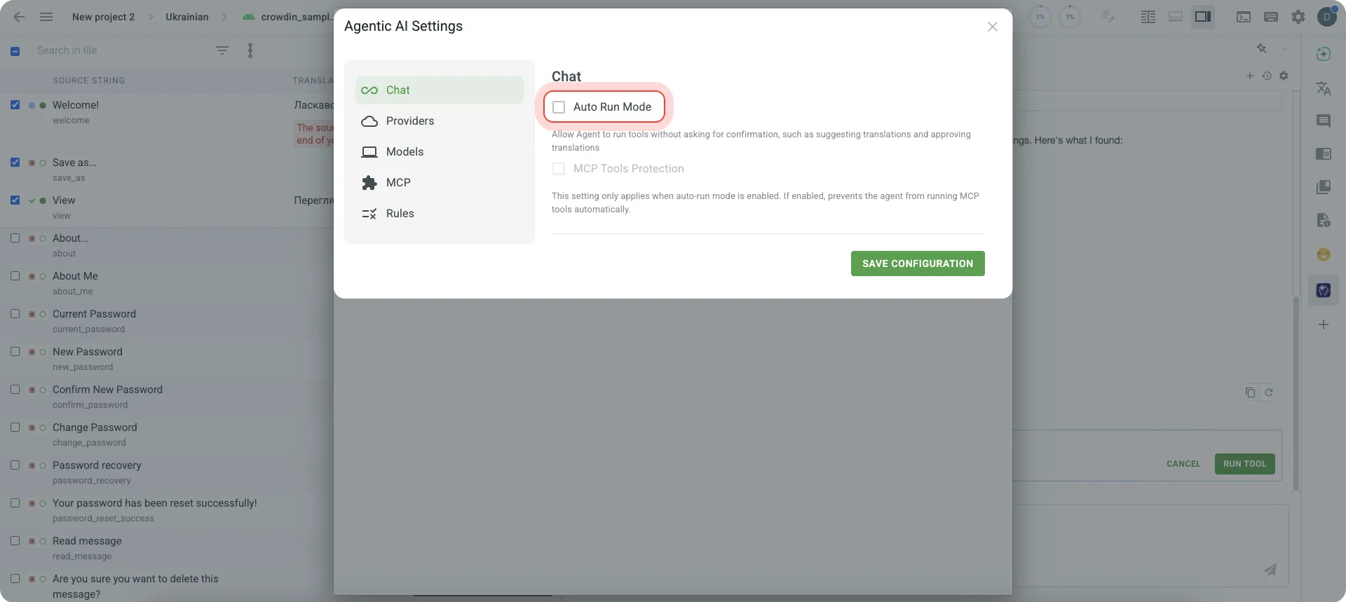Click the back arrow icon
The width and height of the screenshot is (1346, 602).
(19, 17)
